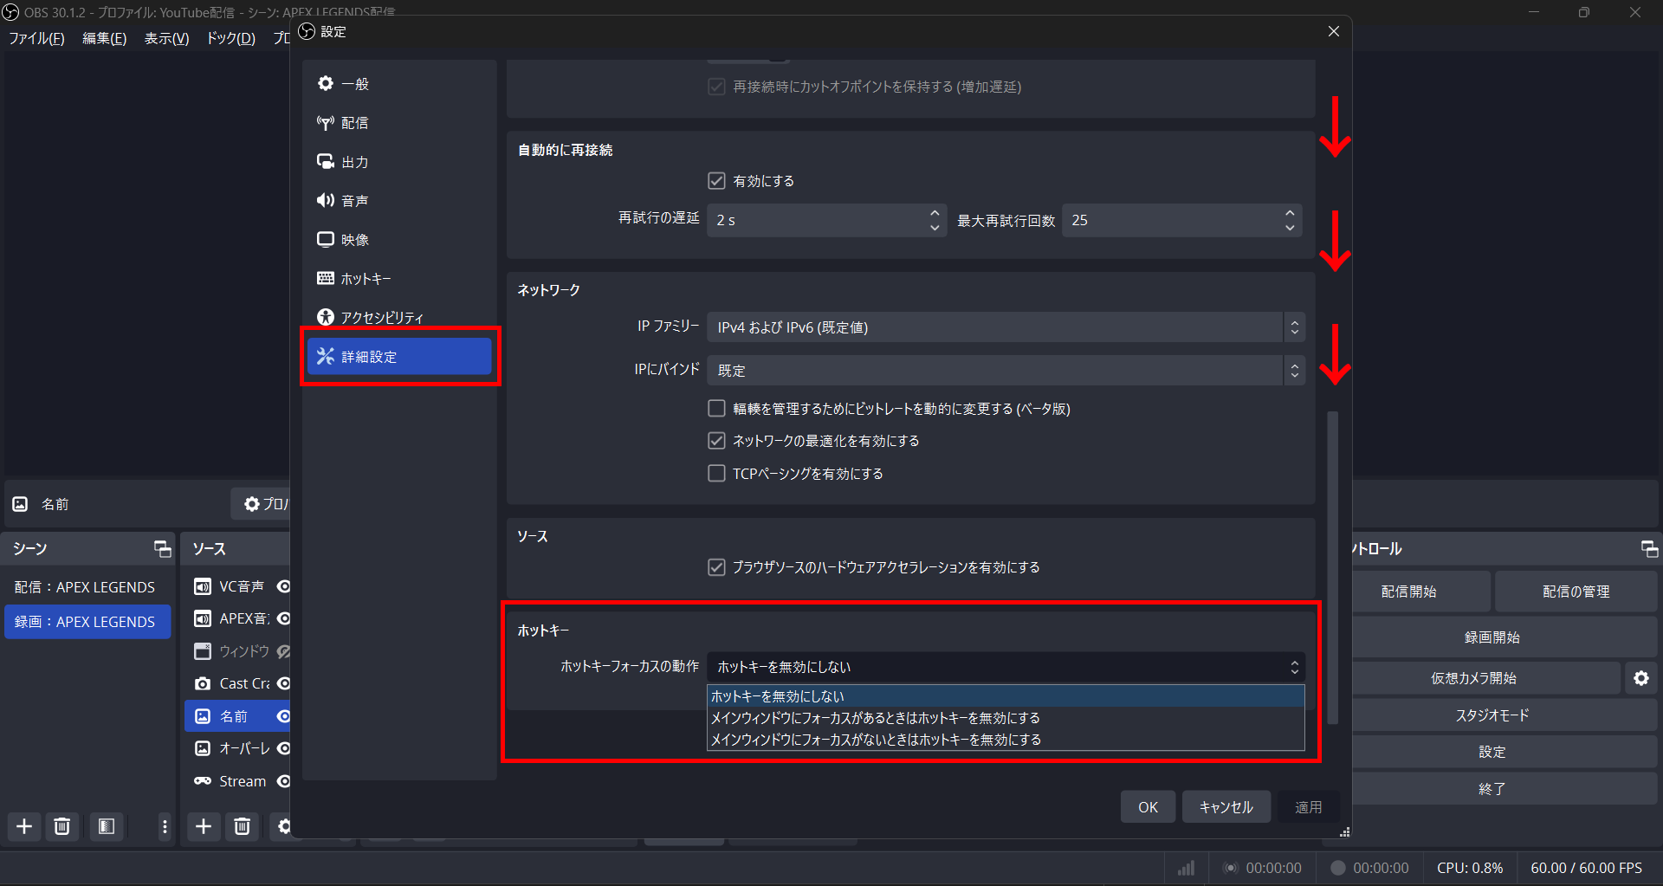The height and width of the screenshot is (886, 1663).
Task: Click the 適用 button
Action: 1308,807
